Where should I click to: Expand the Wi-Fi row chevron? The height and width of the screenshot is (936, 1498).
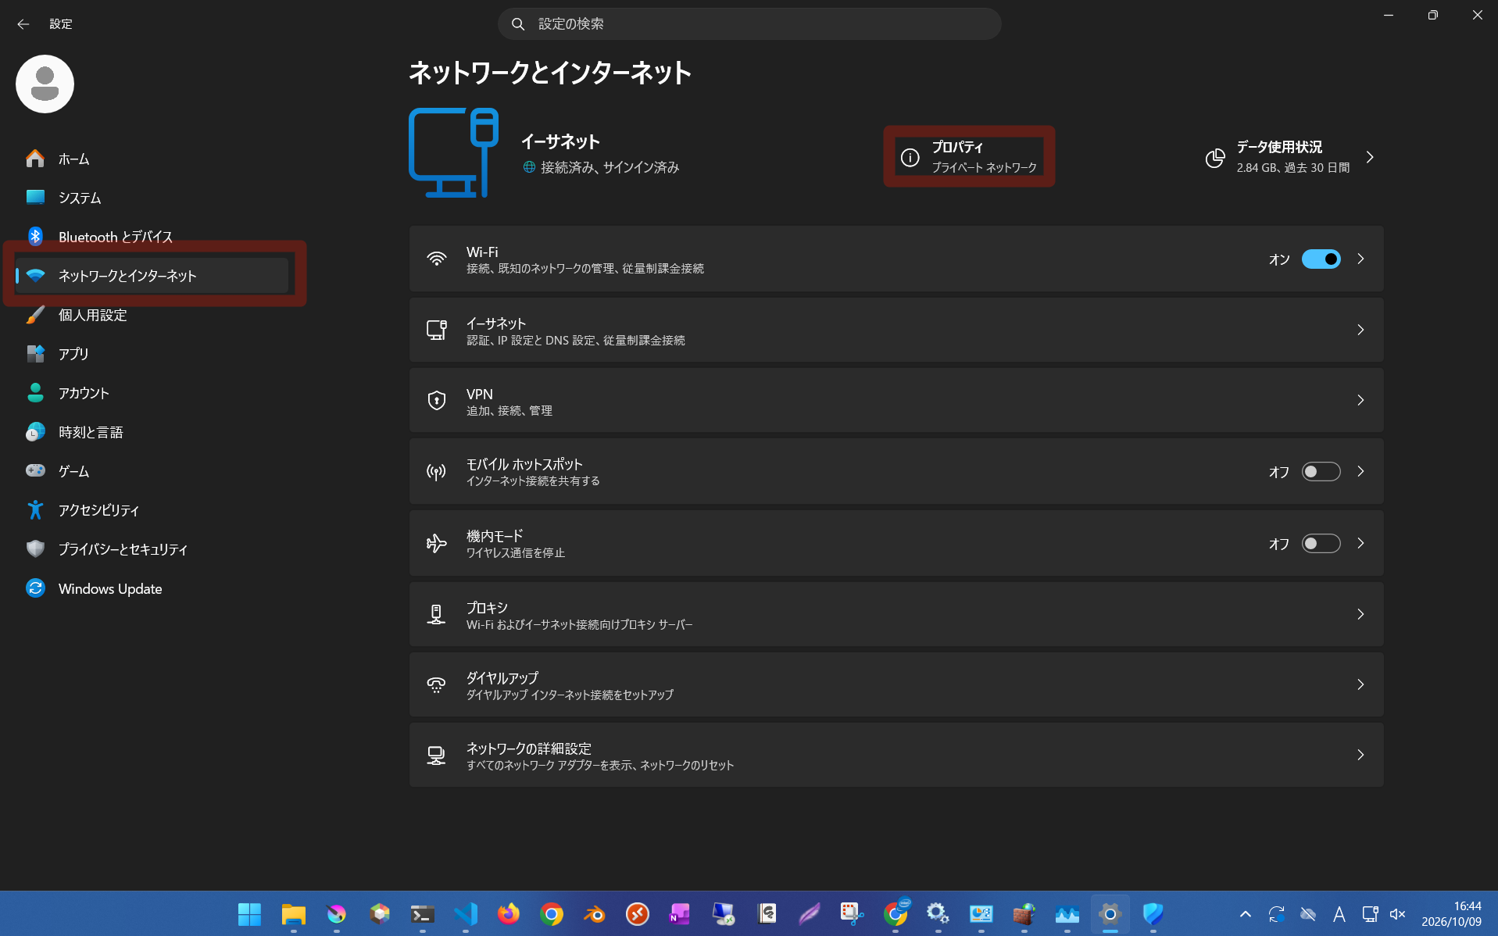(1360, 259)
